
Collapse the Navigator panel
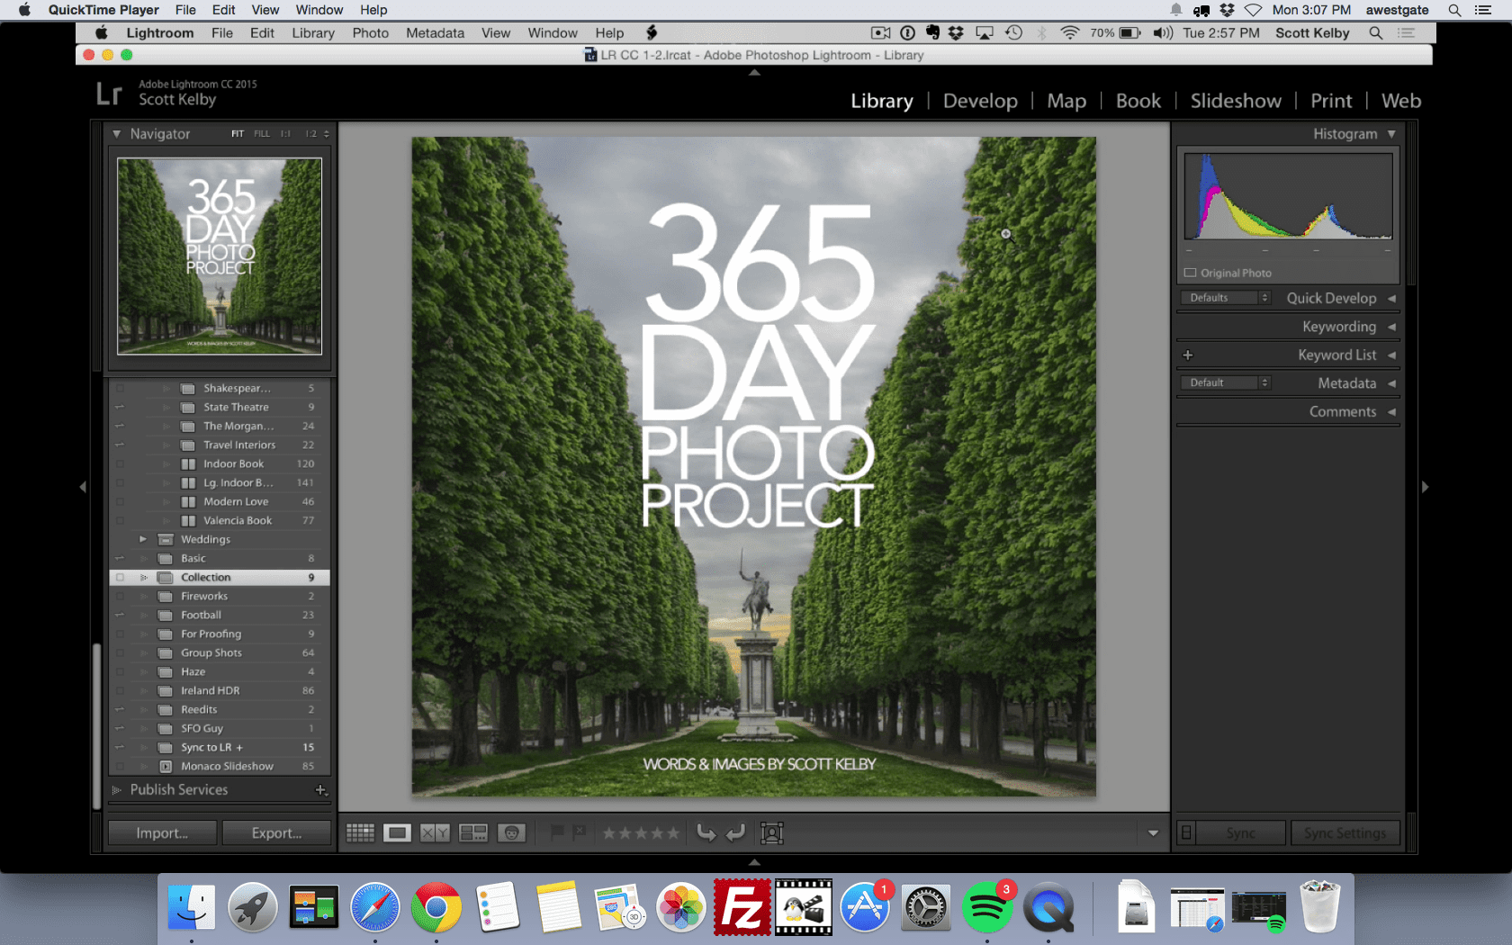(117, 133)
